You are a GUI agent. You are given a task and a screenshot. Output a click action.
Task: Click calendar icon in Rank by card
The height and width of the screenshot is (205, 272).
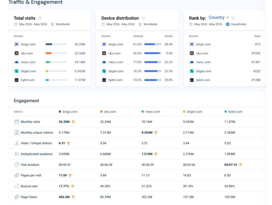pyautogui.click(x=191, y=24)
